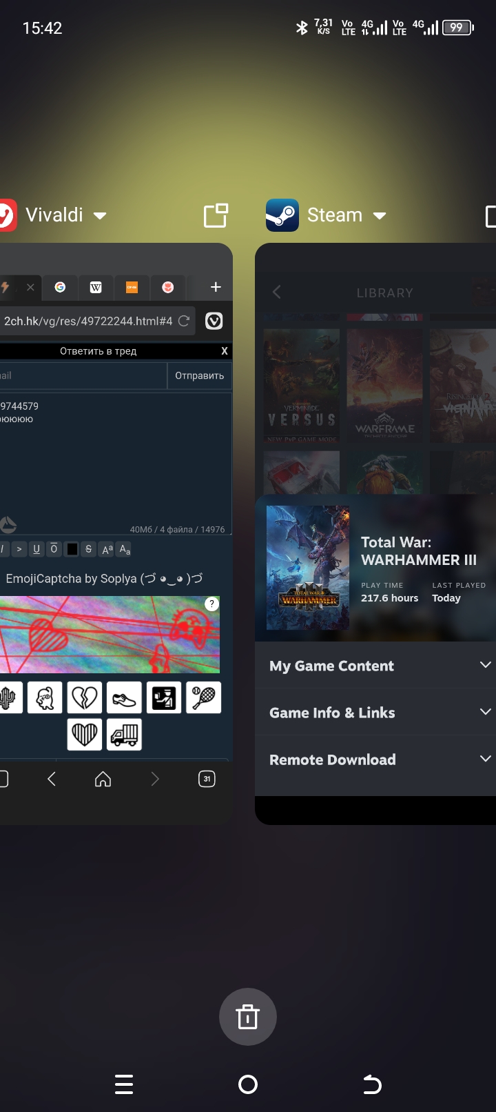Click the Total War: WARHAMMER III title
This screenshot has width=496, height=1112.
pyautogui.click(x=419, y=551)
